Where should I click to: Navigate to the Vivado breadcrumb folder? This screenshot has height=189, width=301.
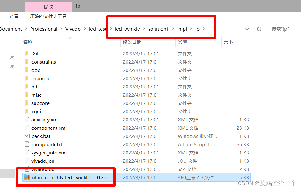point(73,29)
